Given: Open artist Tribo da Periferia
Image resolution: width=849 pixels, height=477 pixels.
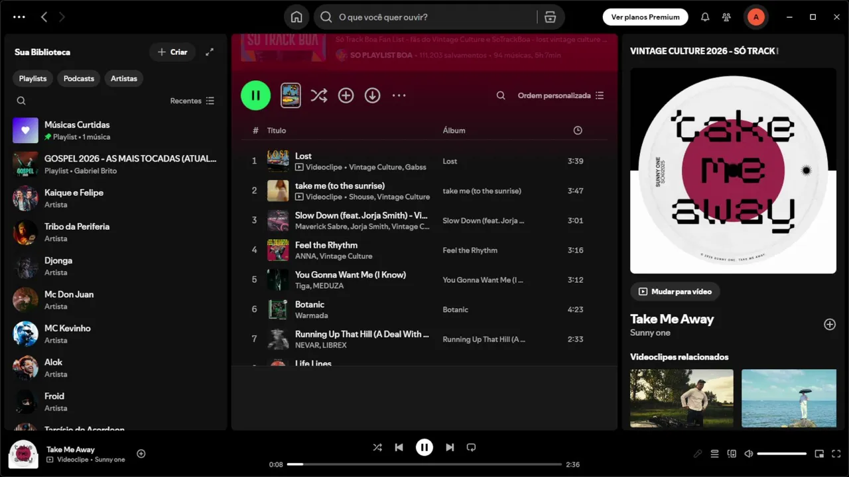Looking at the screenshot, I should point(116,232).
